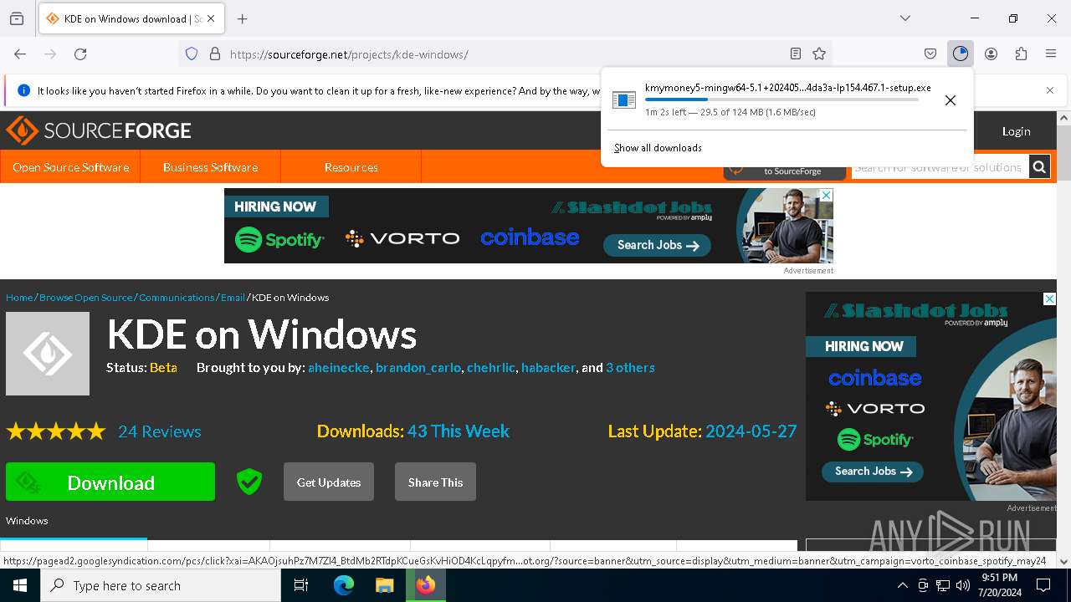This screenshot has width=1071, height=602.
Task: Click the Share This button
Action: click(435, 482)
